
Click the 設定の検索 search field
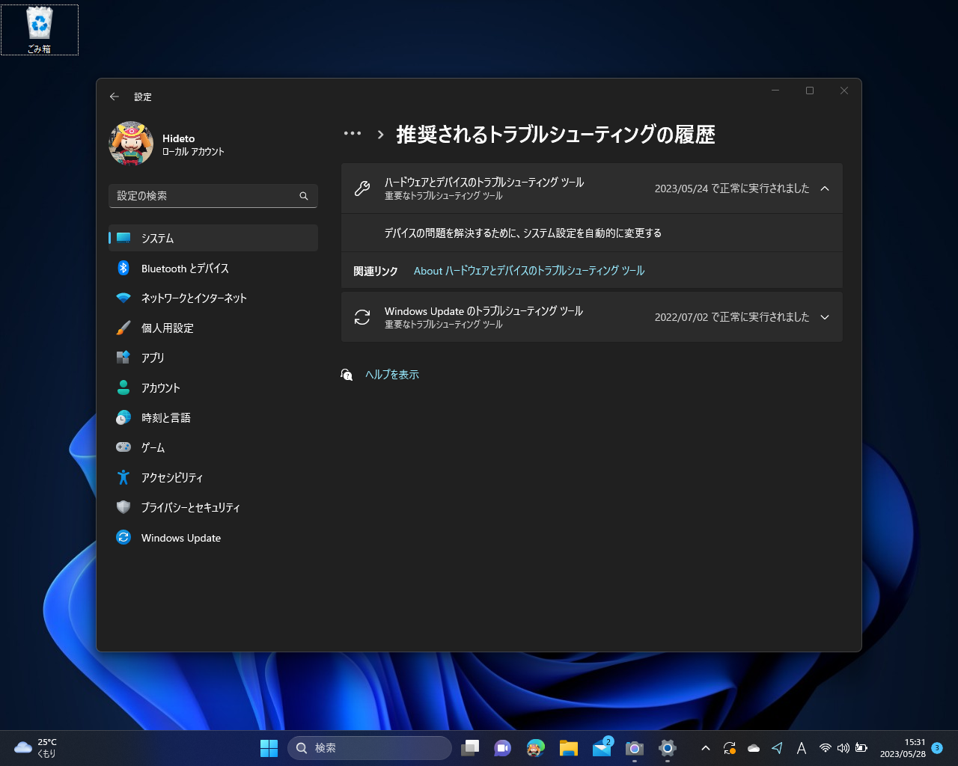pyautogui.click(x=213, y=195)
